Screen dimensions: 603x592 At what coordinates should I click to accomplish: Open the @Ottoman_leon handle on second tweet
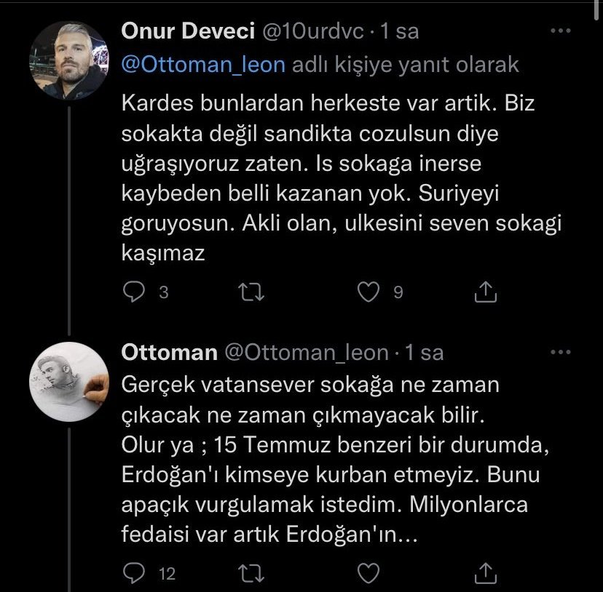pos(306,353)
